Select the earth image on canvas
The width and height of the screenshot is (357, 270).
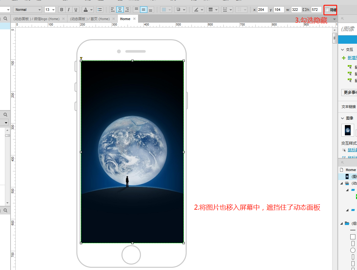coord(132,152)
